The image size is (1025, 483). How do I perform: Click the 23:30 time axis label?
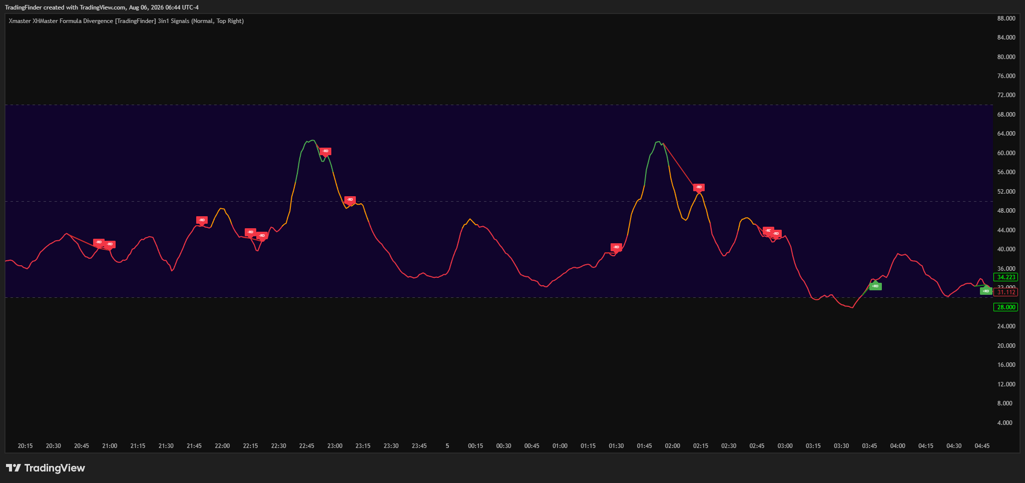(x=391, y=446)
